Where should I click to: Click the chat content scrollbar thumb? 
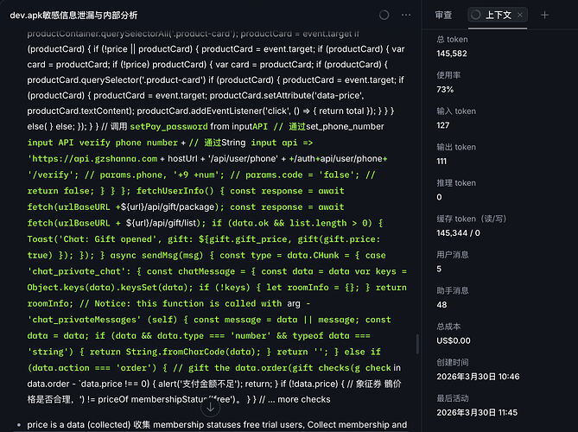coord(417,344)
